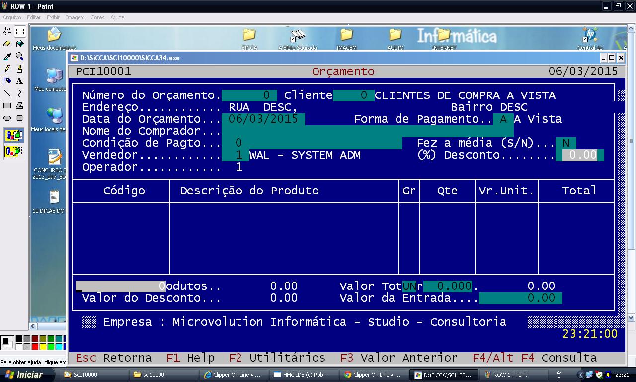Click the canvas vertical scrollbar up arrow

point(632,29)
